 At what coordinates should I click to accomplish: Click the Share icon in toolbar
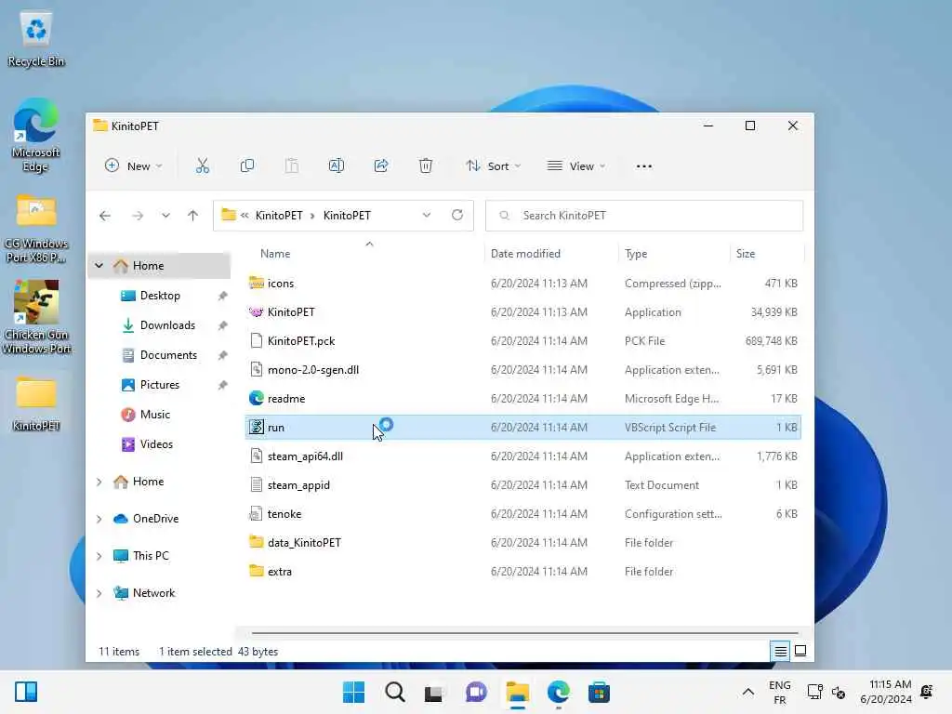click(380, 165)
